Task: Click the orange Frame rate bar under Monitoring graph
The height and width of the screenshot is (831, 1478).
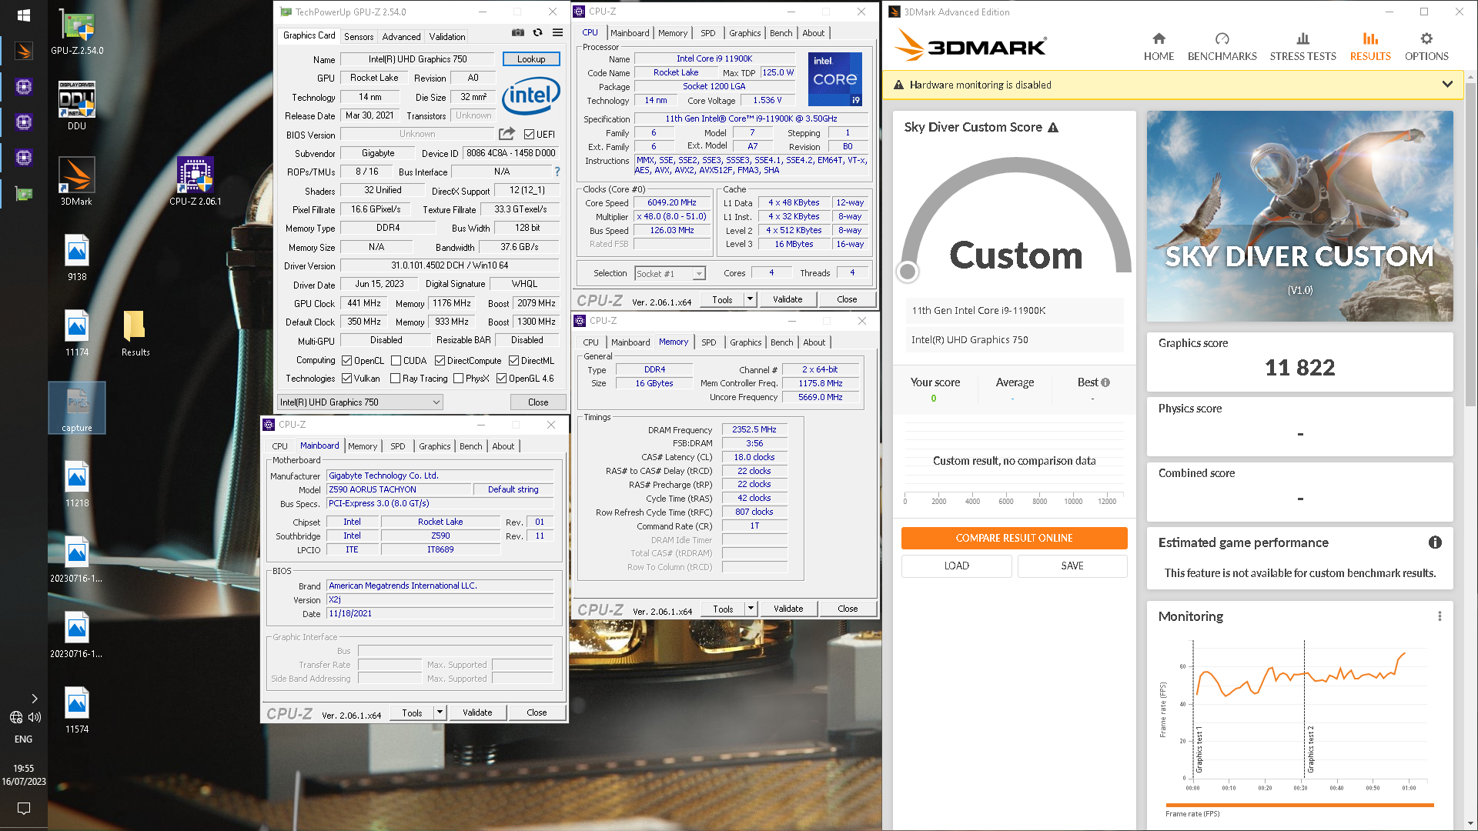Action: [1299, 805]
